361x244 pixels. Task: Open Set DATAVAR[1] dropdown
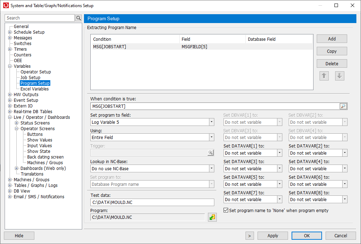click(x=280, y=153)
